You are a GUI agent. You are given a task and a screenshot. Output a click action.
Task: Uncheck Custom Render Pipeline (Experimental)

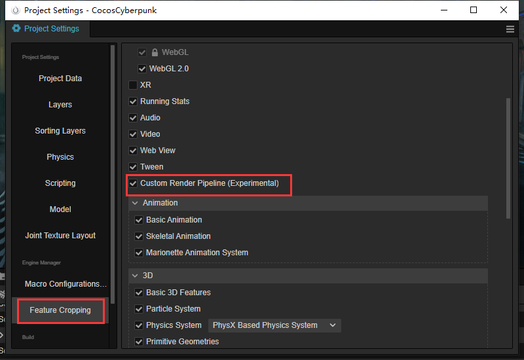(133, 183)
